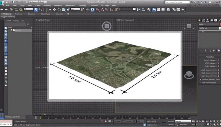The height and width of the screenshot is (127, 221).
Task: Switch to the Freeform ribbon tab
Action: coord(18,14)
